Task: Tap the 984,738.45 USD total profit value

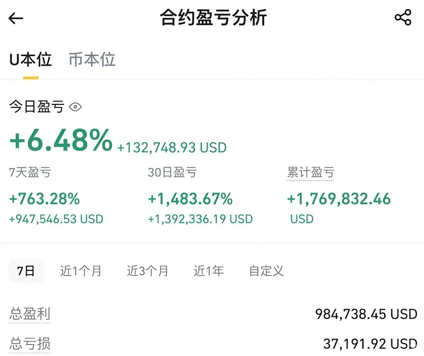Action: (x=366, y=314)
